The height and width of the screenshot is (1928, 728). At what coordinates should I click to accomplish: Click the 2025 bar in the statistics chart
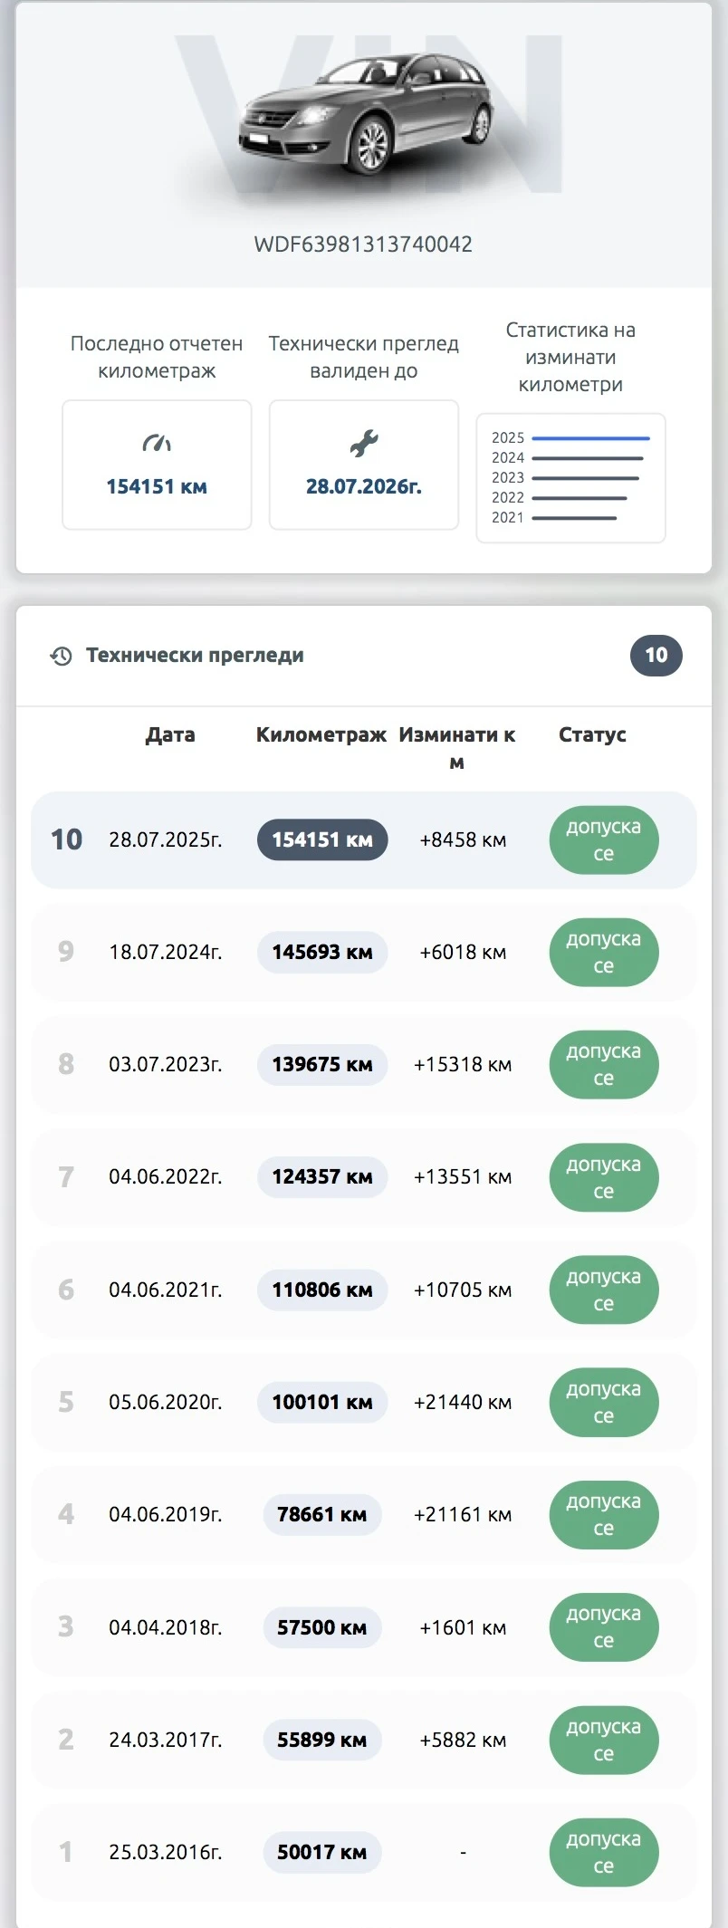point(590,438)
